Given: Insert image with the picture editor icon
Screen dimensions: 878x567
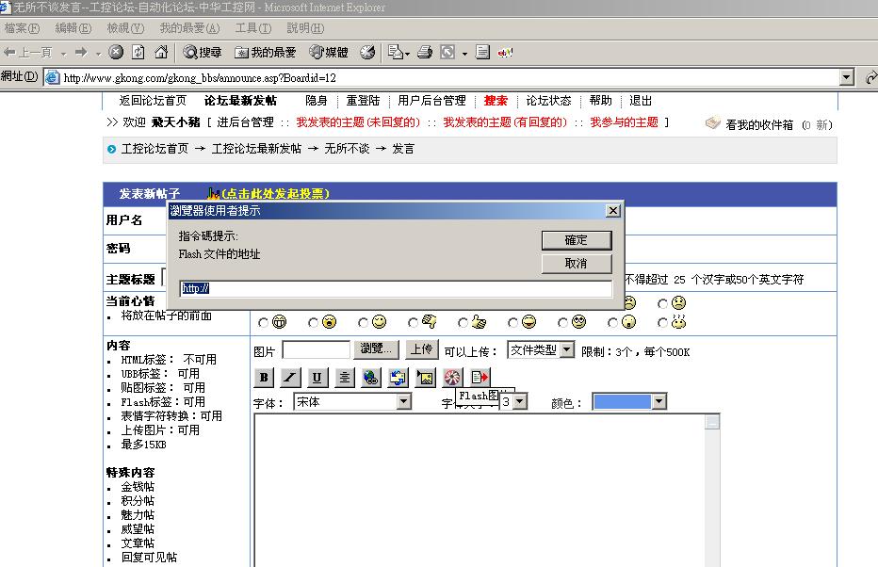Looking at the screenshot, I should pos(425,378).
